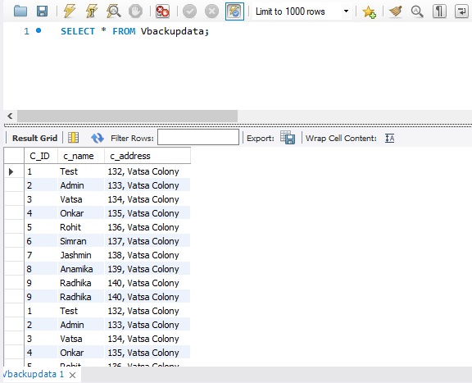Save the script with floppy disk icon
The image size is (472, 383).
[x=42, y=11]
